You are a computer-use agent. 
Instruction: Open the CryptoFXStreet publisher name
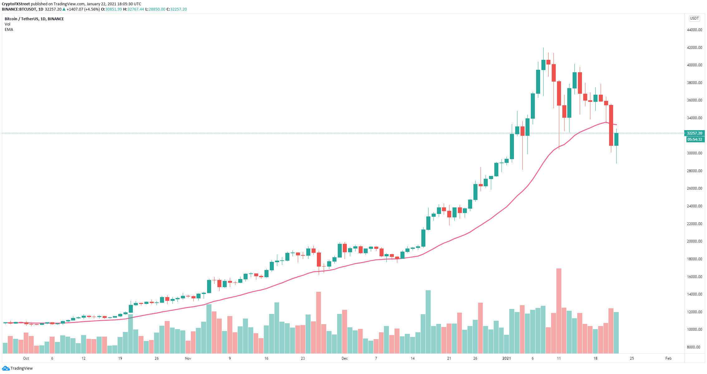[16, 4]
